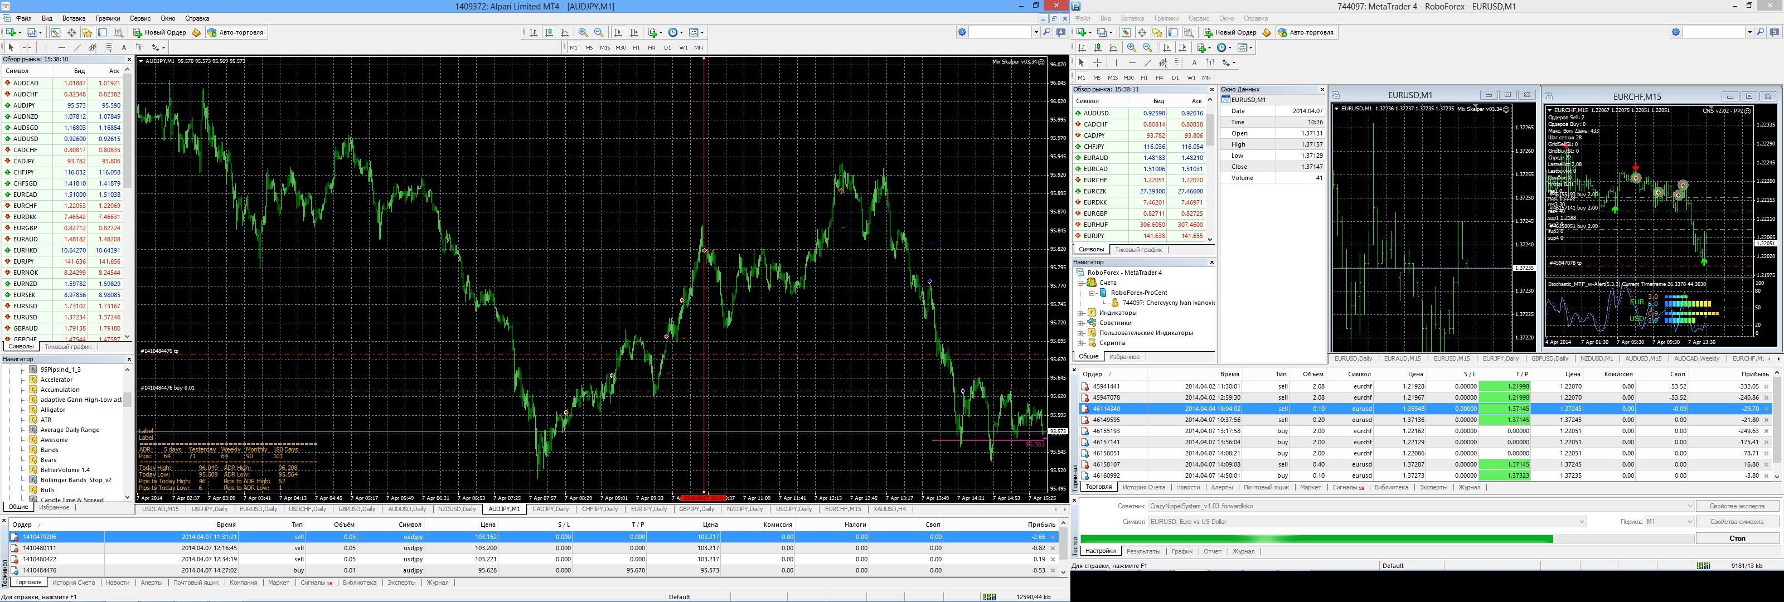Open Символ combo box in tester

[x=1366, y=522]
